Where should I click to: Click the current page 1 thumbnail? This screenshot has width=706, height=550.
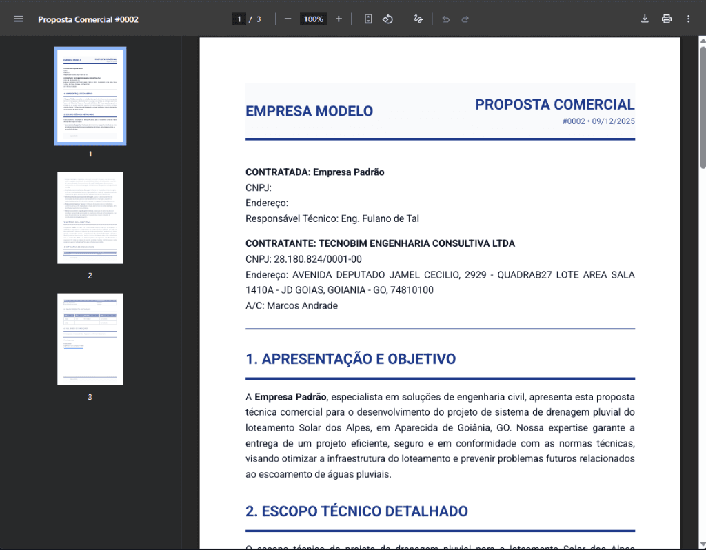tap(90, 96)
